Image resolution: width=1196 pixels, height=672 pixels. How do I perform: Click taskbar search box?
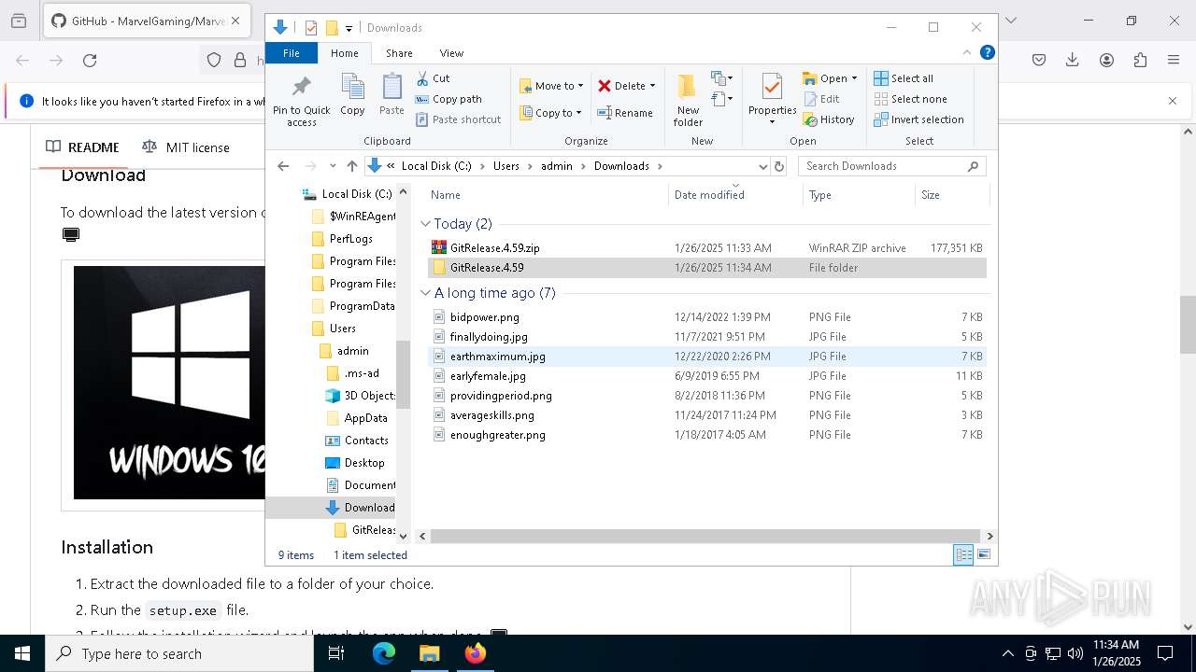179,653
